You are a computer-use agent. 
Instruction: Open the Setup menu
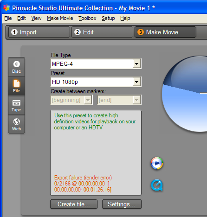tap(108, 18)
